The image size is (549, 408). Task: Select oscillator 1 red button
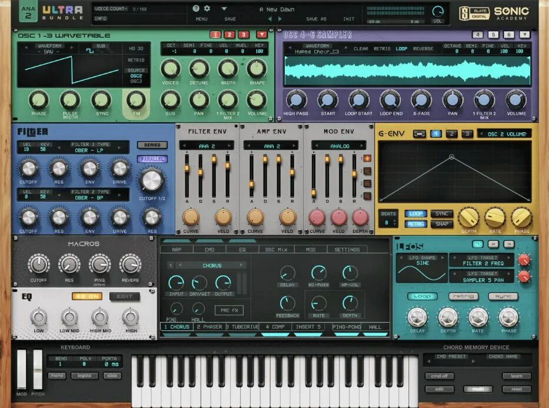pyautogui.click(x=215, y=35)
